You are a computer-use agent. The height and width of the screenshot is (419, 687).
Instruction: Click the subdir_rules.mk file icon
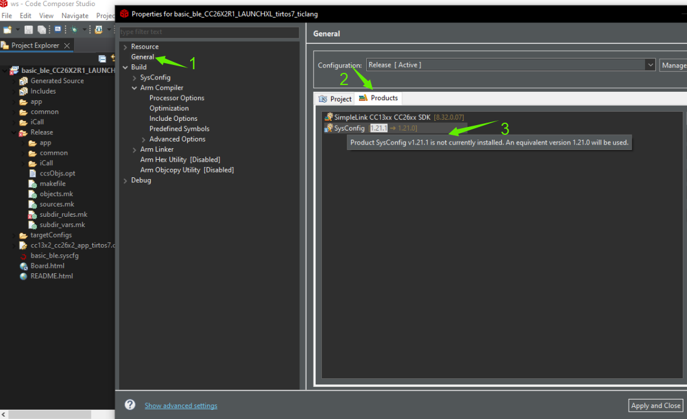coord(32,214)
